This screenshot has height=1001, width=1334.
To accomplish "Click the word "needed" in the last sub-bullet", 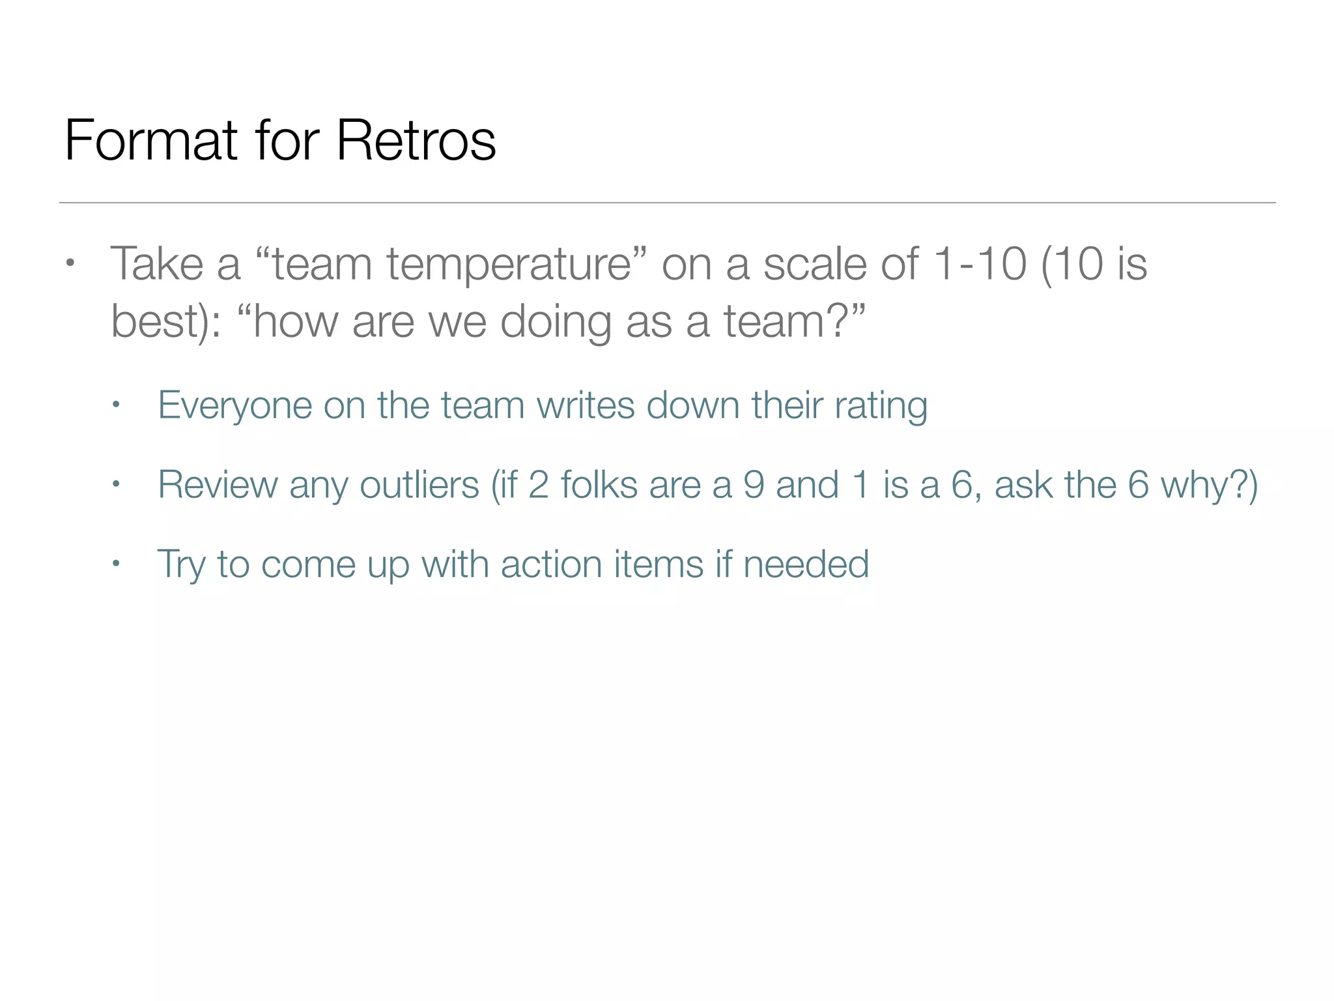I will point(806,564).
